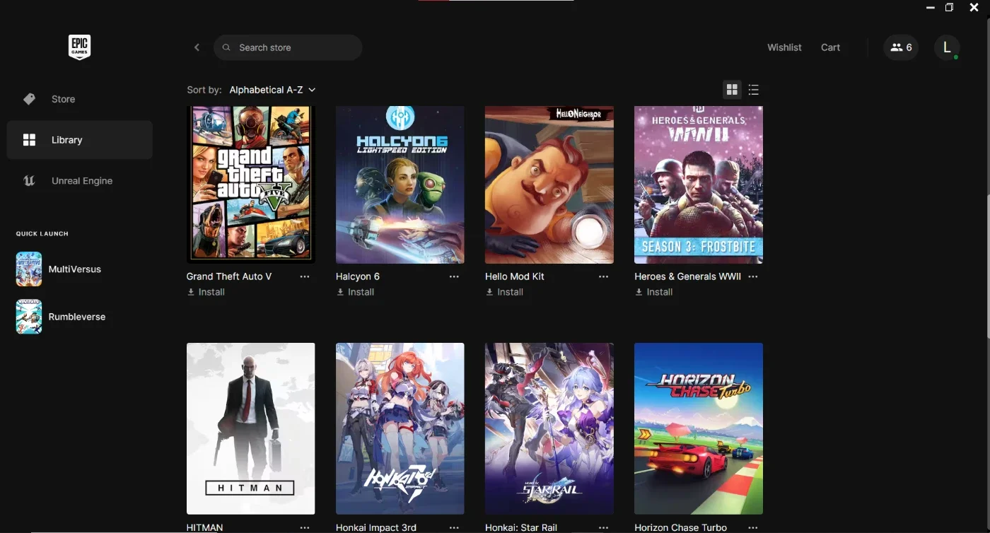Viewport: 990px width, 533px height.
Task: Open more options for Heroes & Generals WWII
Action: coord(752,276)
